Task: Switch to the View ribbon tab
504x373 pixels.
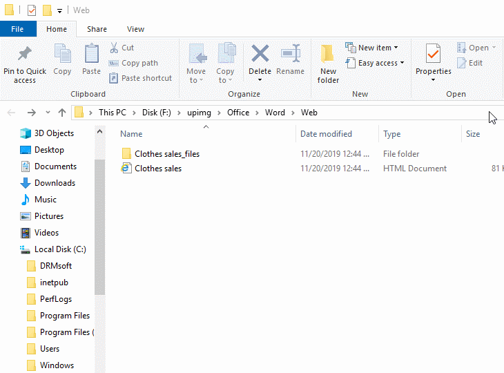Action: pos(135,29)
